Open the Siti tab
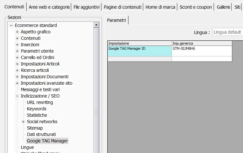 237,7
